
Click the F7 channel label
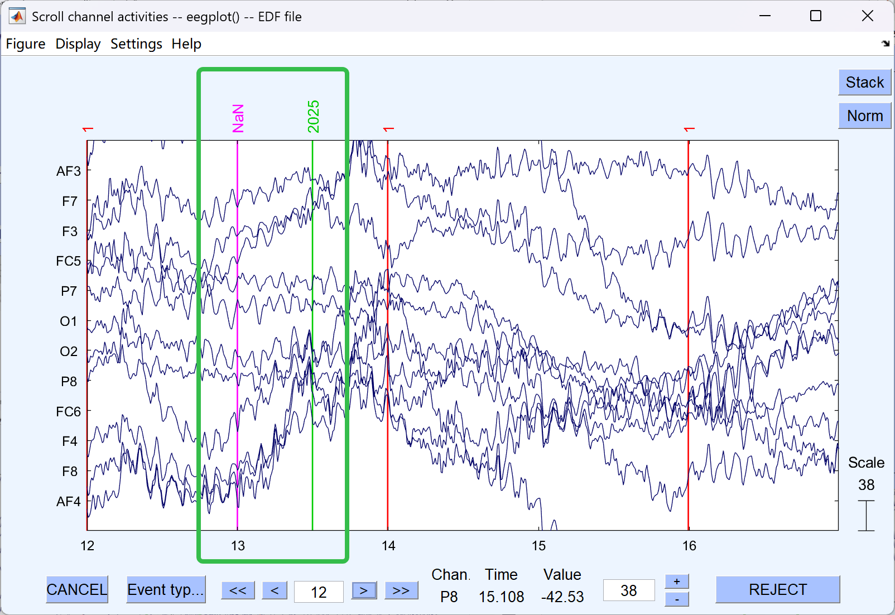[x=70, y=201]
